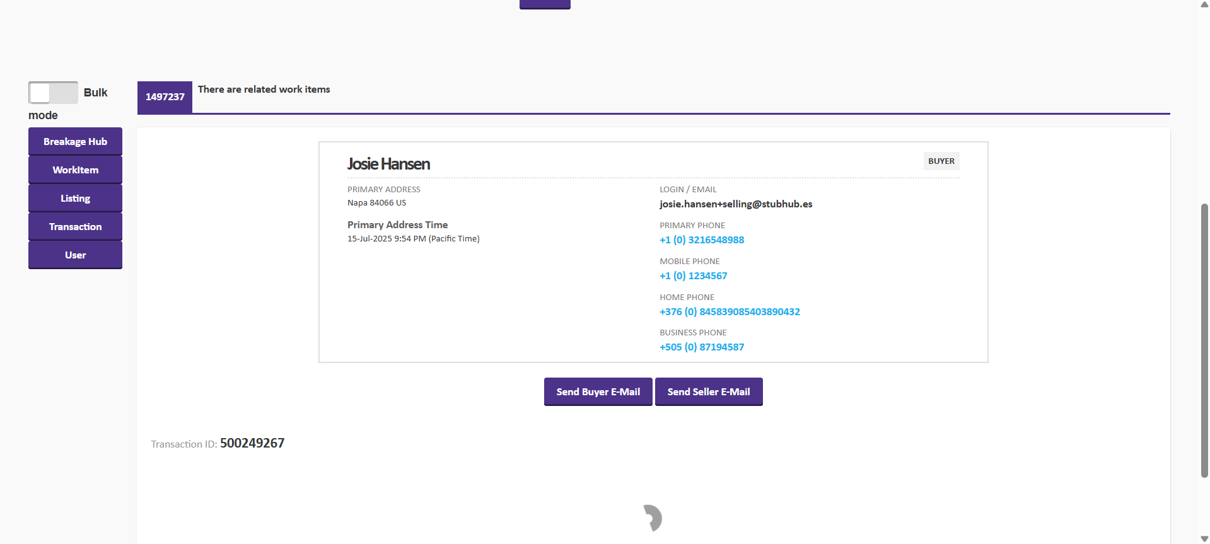The width and height of the screenshot is (1210, 544).
Task: Click Send Buyer E-Mail button
Action: point(598,391)
